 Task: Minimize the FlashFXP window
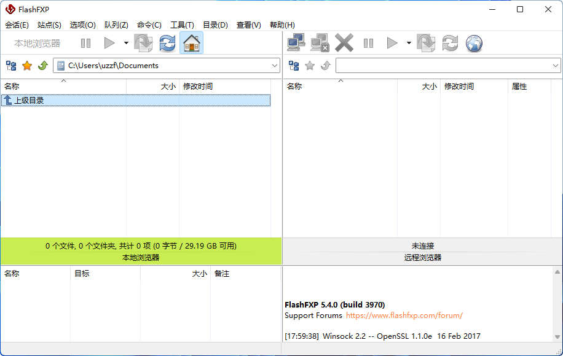point(492,9)
